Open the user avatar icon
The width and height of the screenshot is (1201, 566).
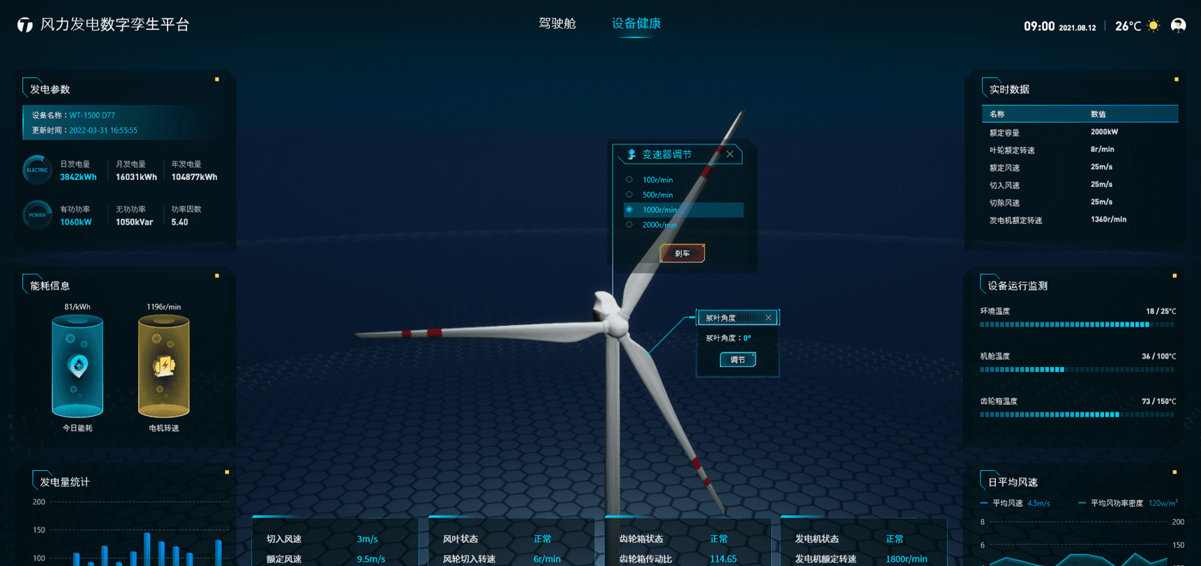pyautogui.click(x=1178, y=26)
